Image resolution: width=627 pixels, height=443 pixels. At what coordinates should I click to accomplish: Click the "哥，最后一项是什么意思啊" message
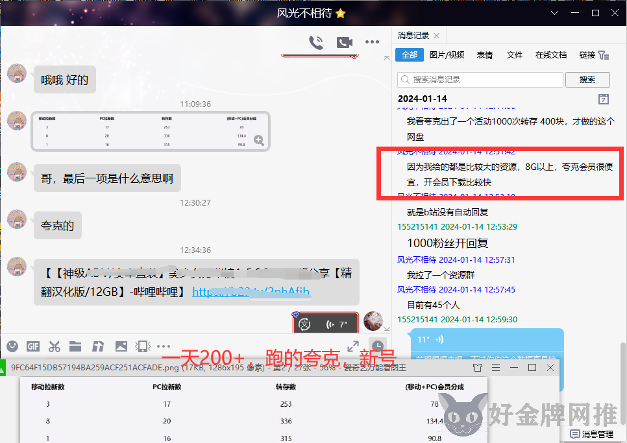point(107,178)
